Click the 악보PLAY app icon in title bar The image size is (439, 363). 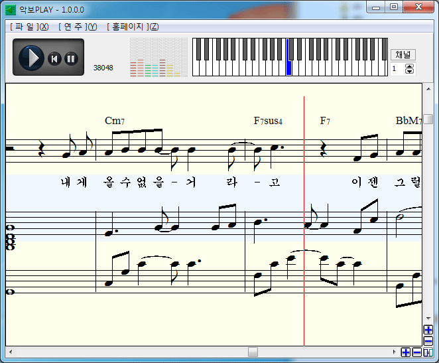click(11, 10)
